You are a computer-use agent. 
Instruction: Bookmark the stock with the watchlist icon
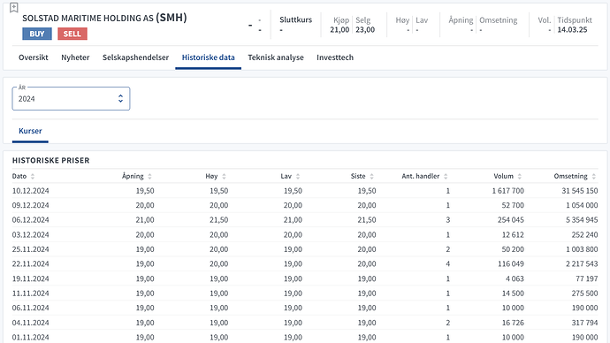click(x=13, y=7)
